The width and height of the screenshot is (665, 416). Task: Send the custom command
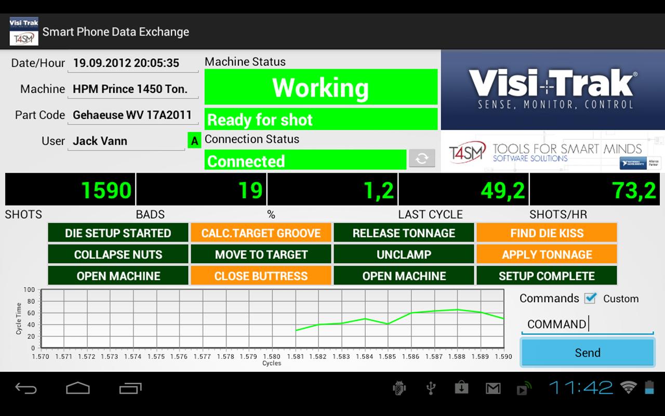(x=588, y=353)
